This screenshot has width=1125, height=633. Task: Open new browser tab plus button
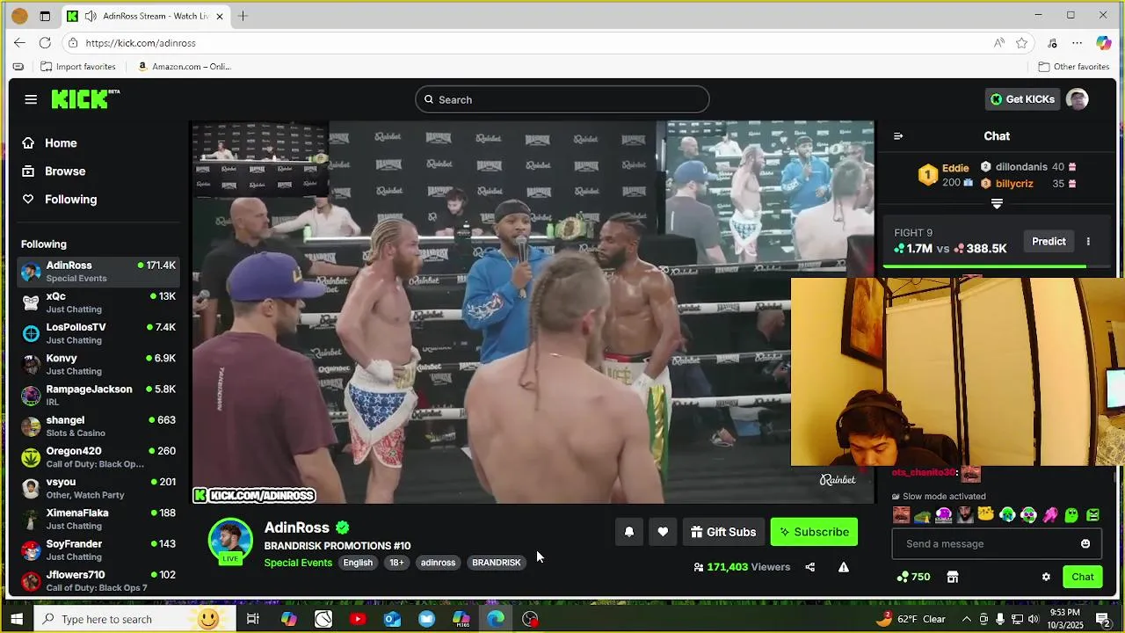243,16
